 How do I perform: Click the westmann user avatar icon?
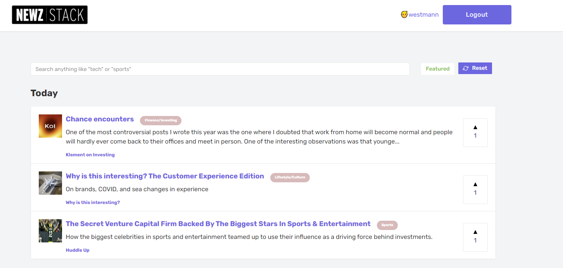click(x=404, y=15)
